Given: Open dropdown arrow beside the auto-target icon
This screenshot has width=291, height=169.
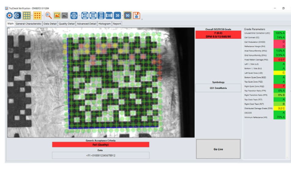Looking at the screenshot, I should point(79,15).
